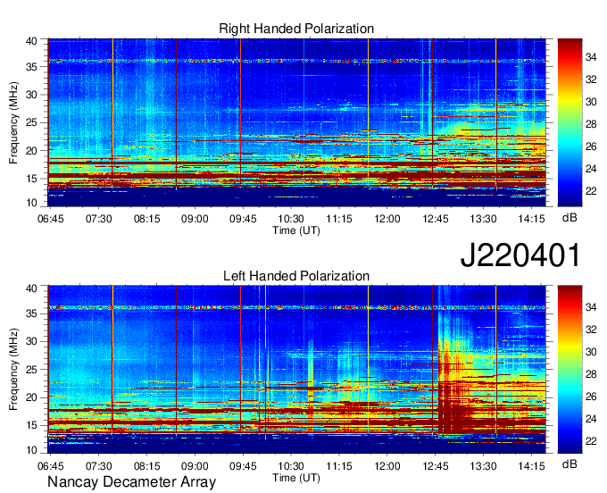Click 26 dB tick on Right Handed colorbar
Screen dimensions: 607x493
pos(591,146)
